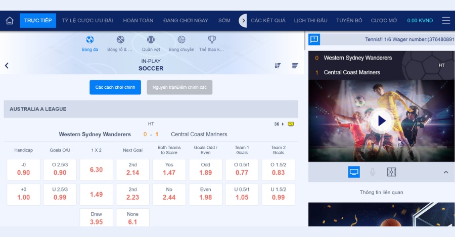The image size is (455, 237).
Task: Open the yellow live TV icon
Action: 291,124
